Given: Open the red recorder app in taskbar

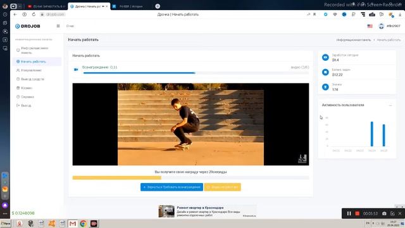Looking at the screenshot, I should click(x=94, y=224).
